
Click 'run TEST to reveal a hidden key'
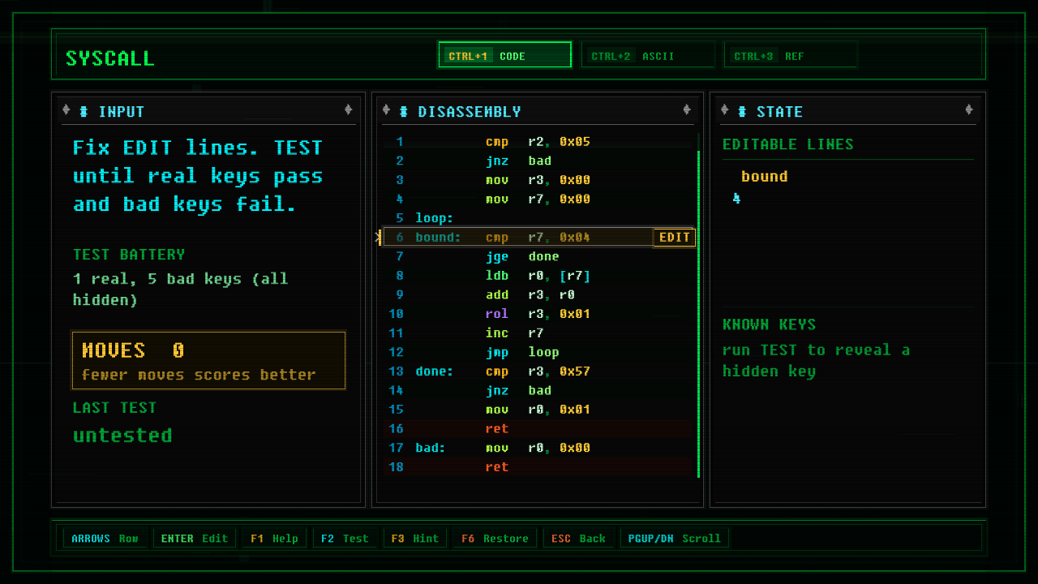tap(816, 361)
